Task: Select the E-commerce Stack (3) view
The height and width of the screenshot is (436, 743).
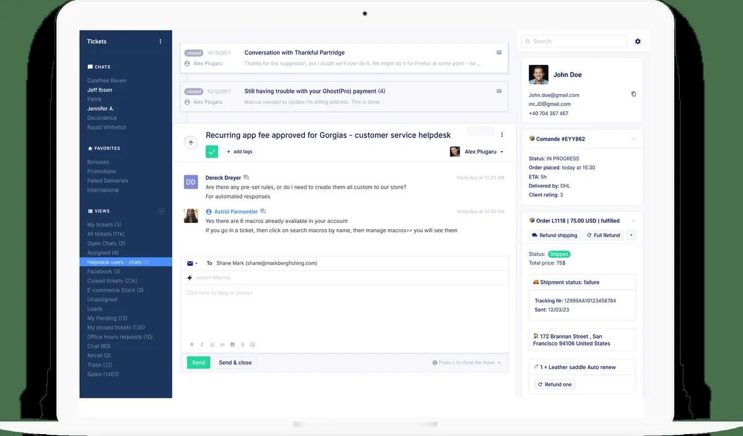Action: click(x=115, y=290)
